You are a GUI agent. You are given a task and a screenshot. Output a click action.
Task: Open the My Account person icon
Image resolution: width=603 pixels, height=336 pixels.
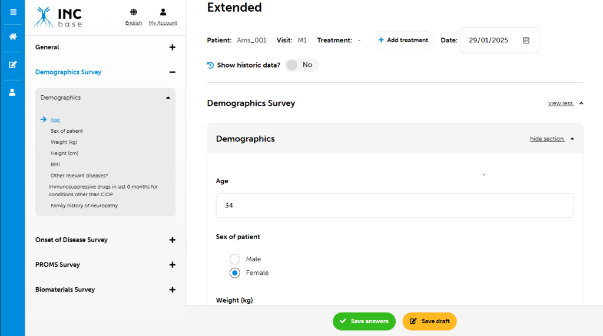pyautogui.click(x=163, y=12)
